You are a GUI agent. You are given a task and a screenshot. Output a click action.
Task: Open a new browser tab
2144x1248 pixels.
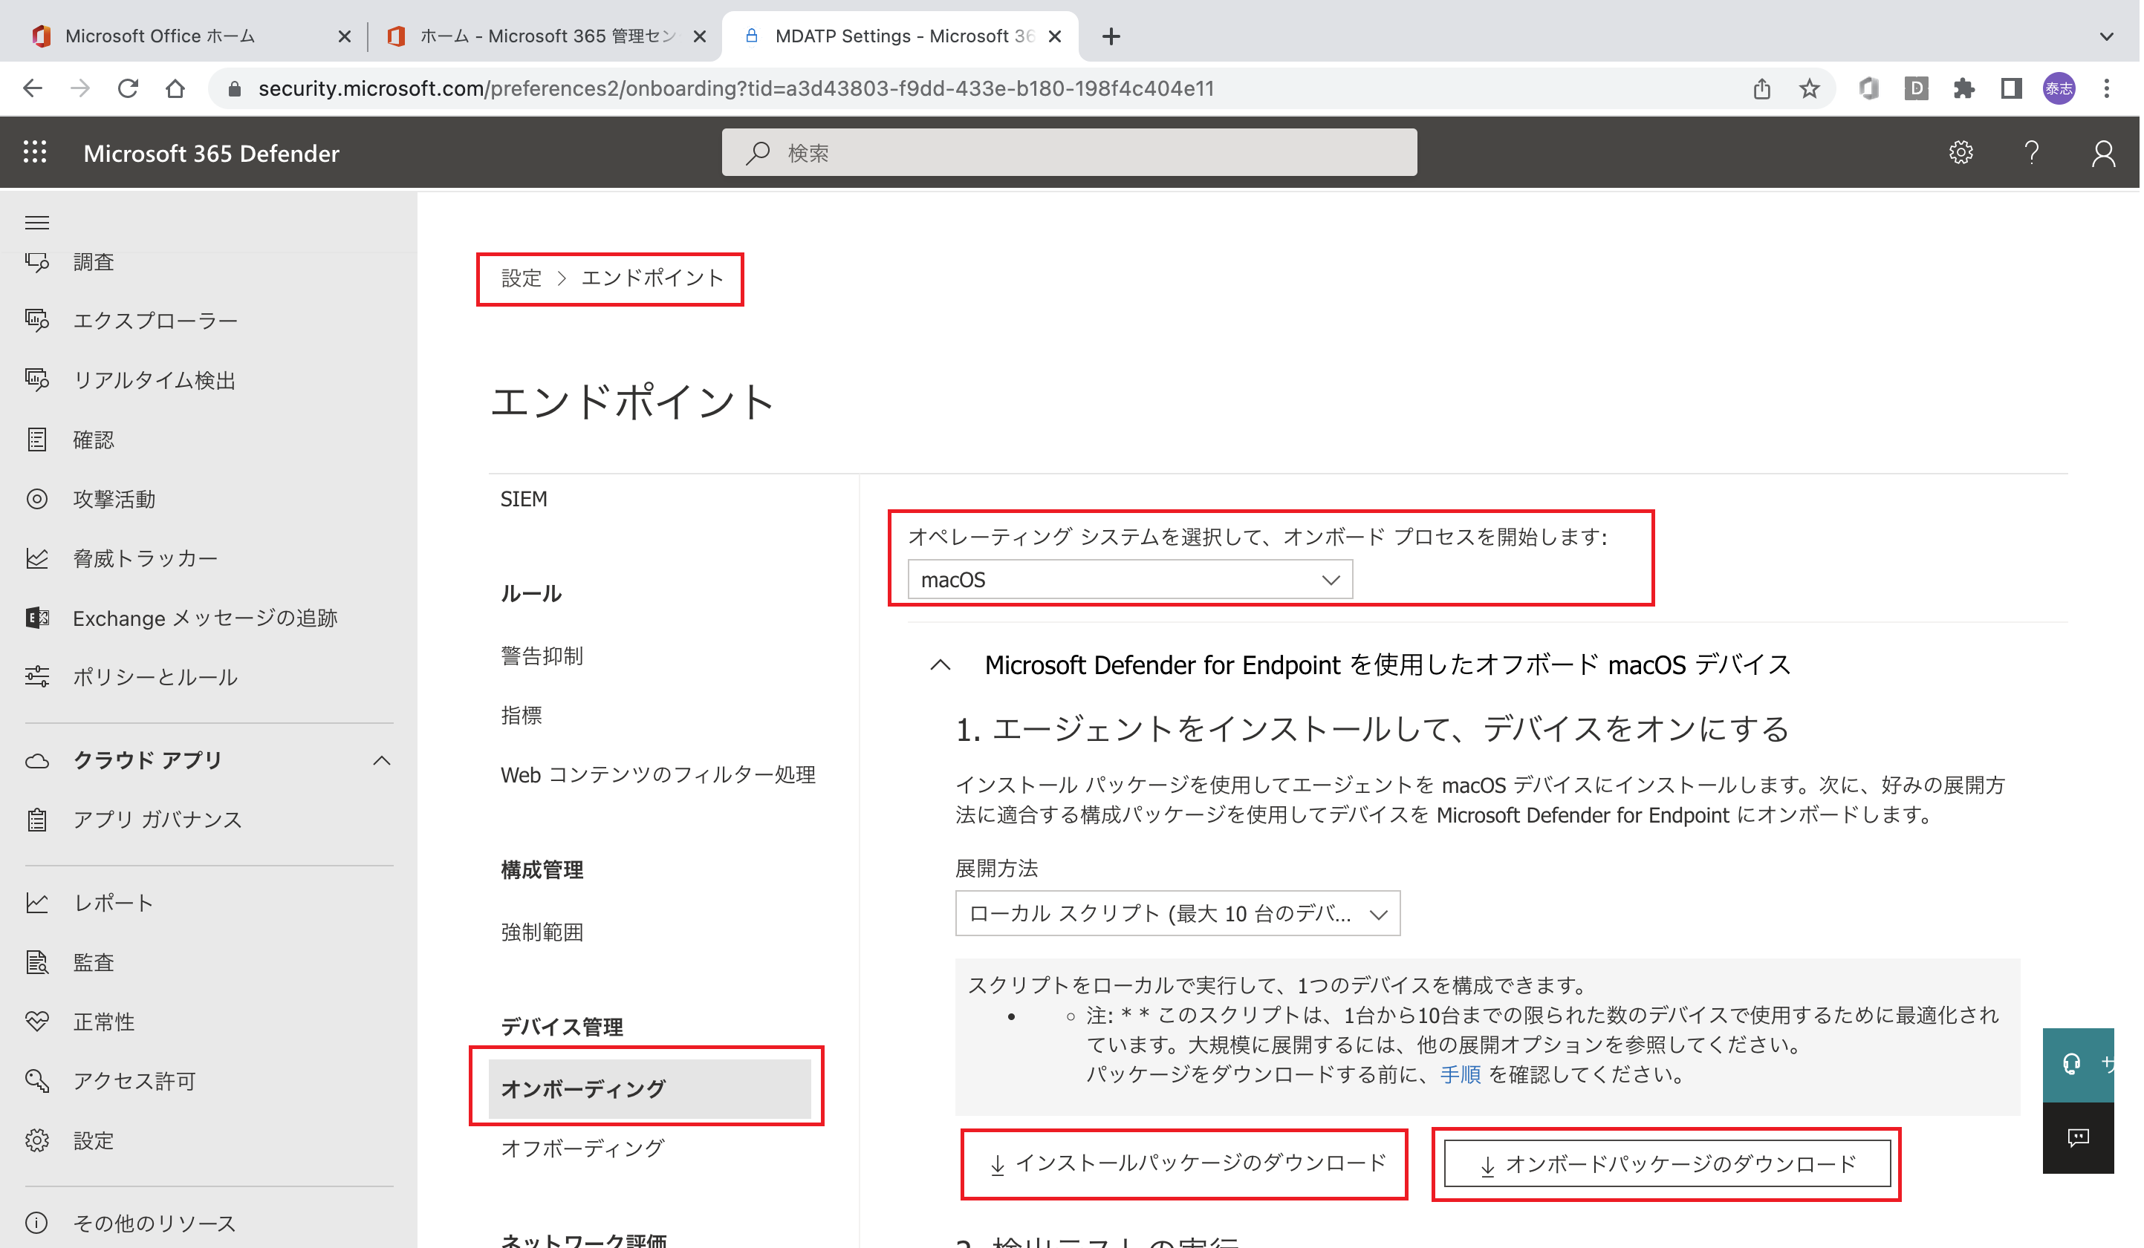(x=1113, y=36)
